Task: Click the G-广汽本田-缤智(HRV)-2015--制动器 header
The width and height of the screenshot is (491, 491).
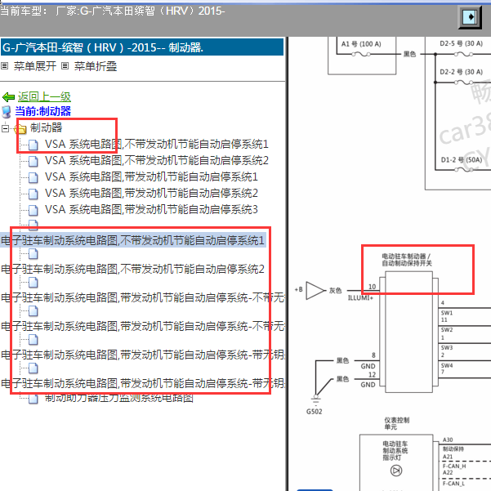Action: pos(142,47)
